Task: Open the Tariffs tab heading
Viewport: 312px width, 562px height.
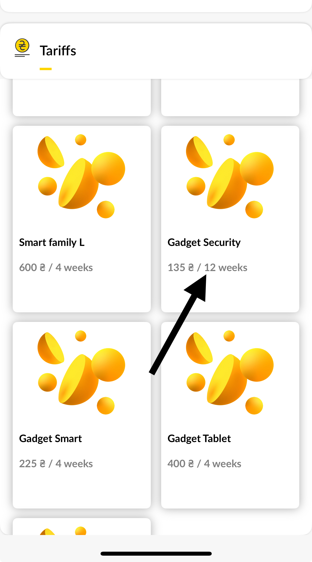Action: (x=58, y=51)
